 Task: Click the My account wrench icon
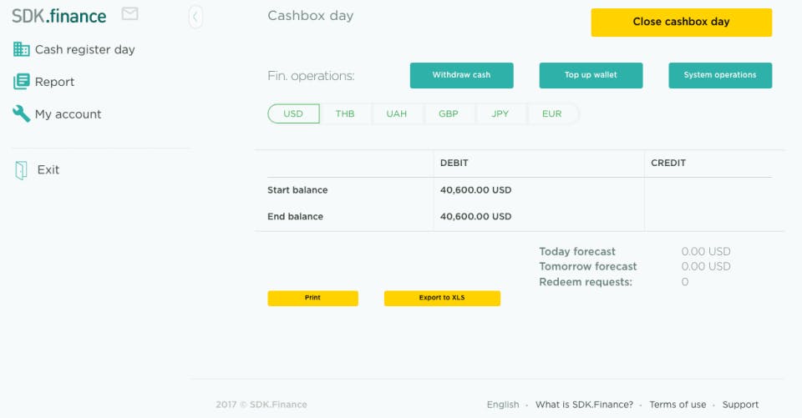[x=21, y=113]
